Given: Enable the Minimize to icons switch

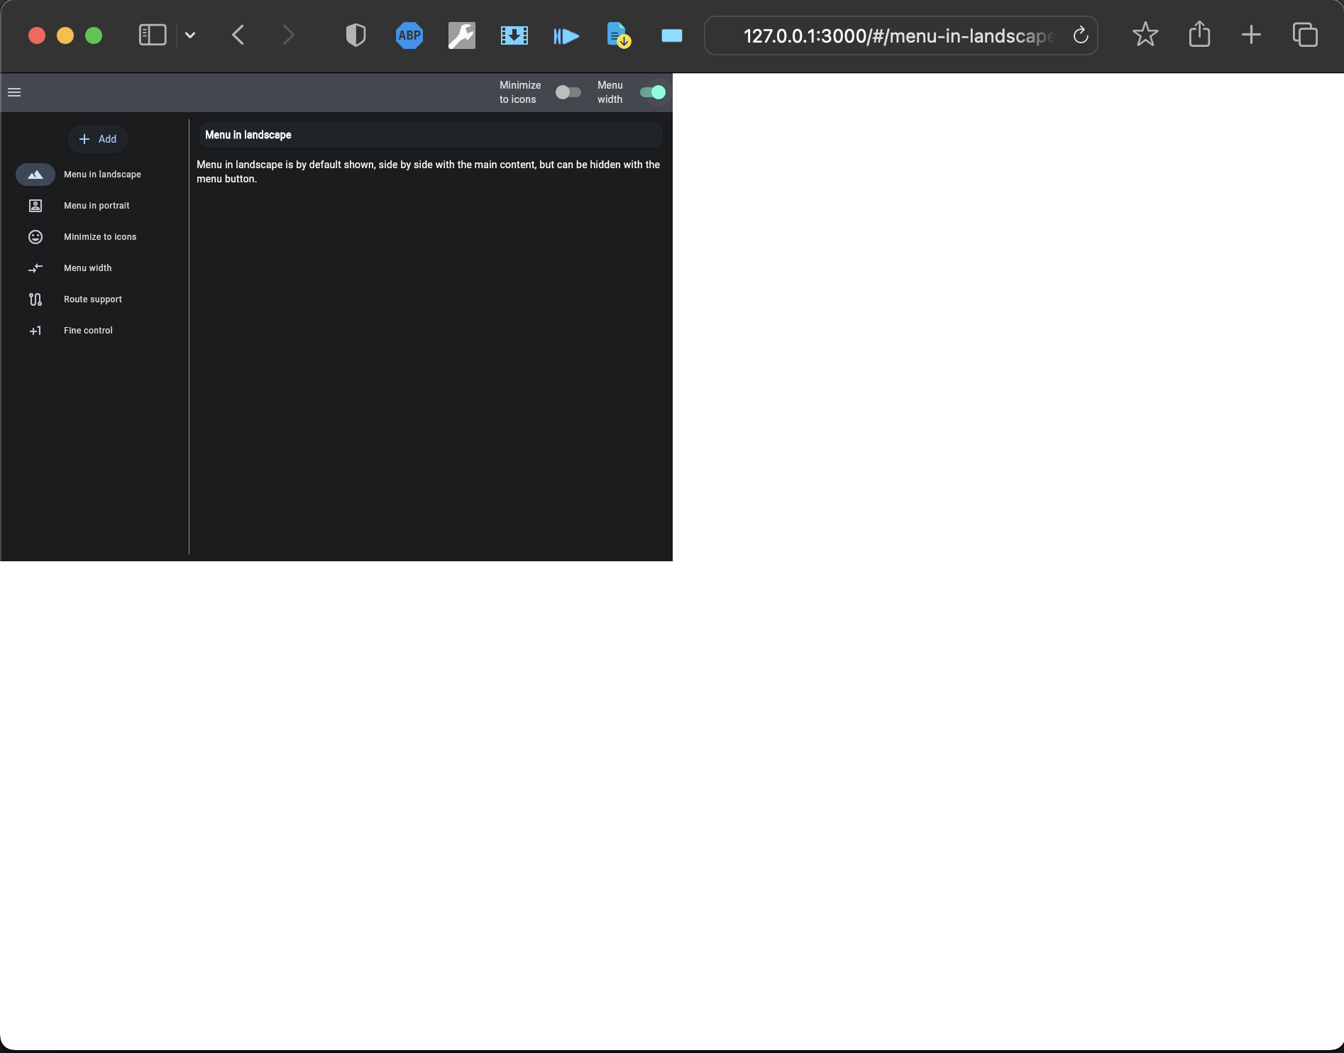Looking at the screenshot, I should coord(568,92).
